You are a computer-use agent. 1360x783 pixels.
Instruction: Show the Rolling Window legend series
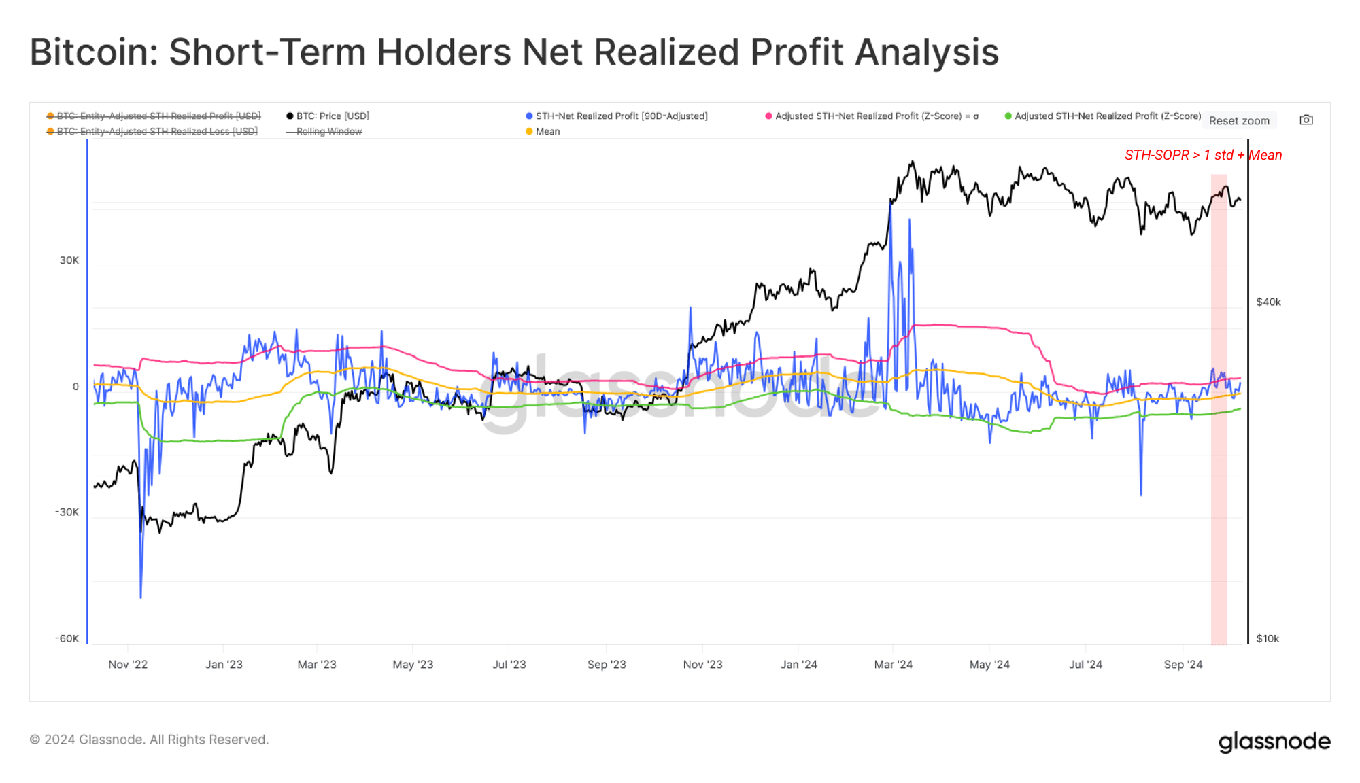pyautogui.click(x=324, y=131)
